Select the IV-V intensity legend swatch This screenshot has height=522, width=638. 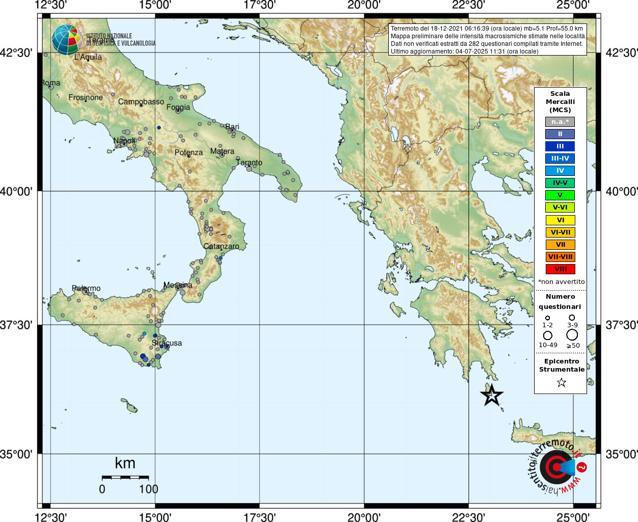coord(560,183)
